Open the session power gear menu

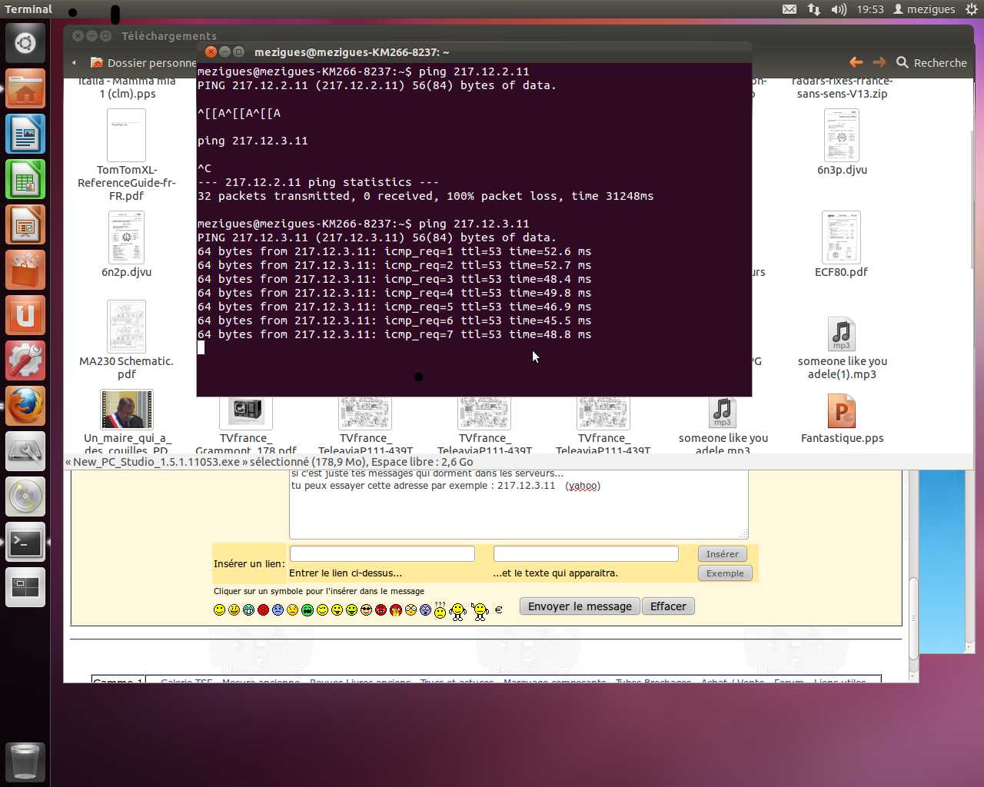[x=972, y=9]
